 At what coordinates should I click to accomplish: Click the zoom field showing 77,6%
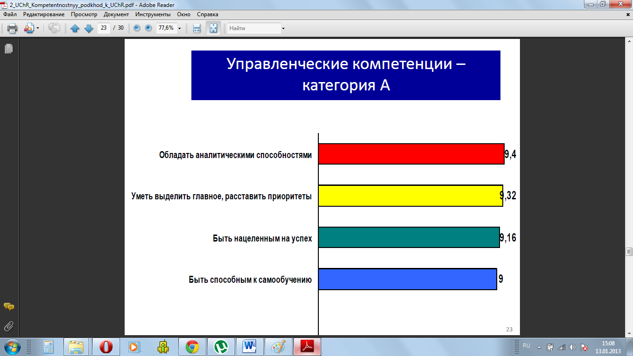tap(166, 28)
